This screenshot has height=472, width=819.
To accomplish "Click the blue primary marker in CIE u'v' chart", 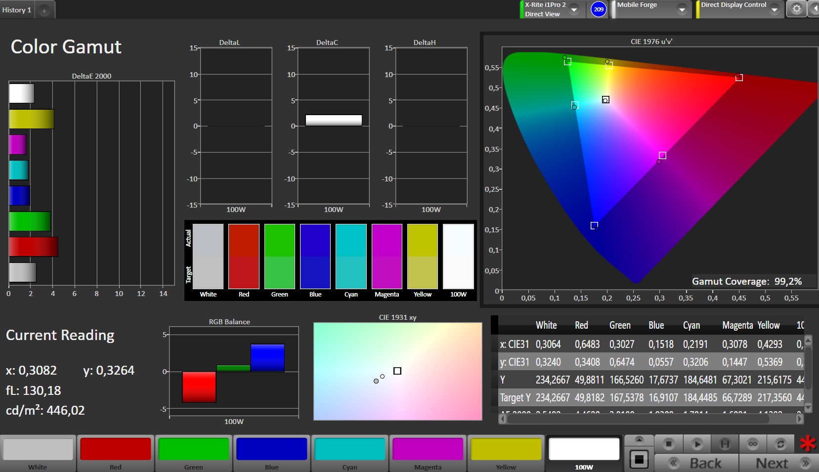I will [594, 225].
